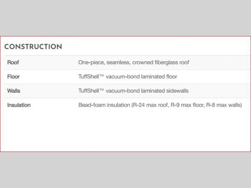Click the word "seamless" in Roof row
251x188 pixels.
point(118,62)
